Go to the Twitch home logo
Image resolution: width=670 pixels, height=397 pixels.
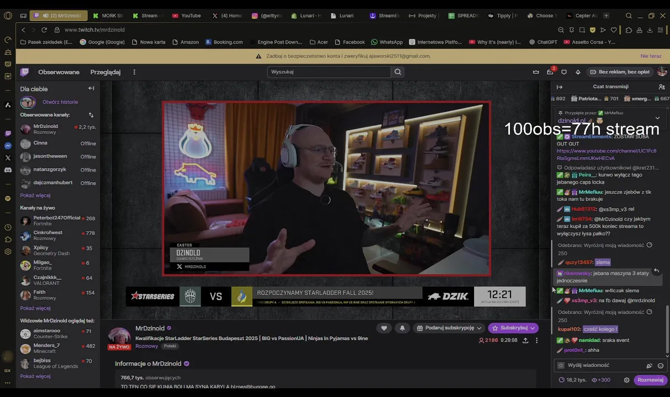click(25, 72)
